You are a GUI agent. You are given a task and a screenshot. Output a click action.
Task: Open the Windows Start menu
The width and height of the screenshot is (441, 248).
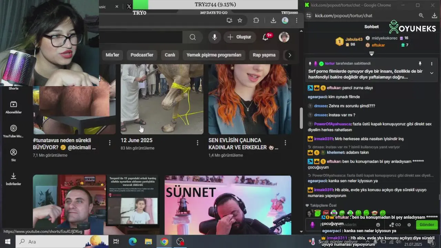8,242
